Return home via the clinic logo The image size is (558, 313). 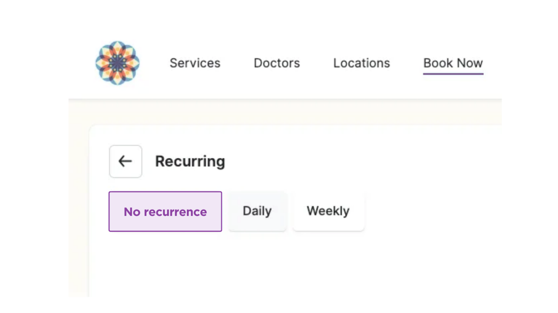pos(117,63)
